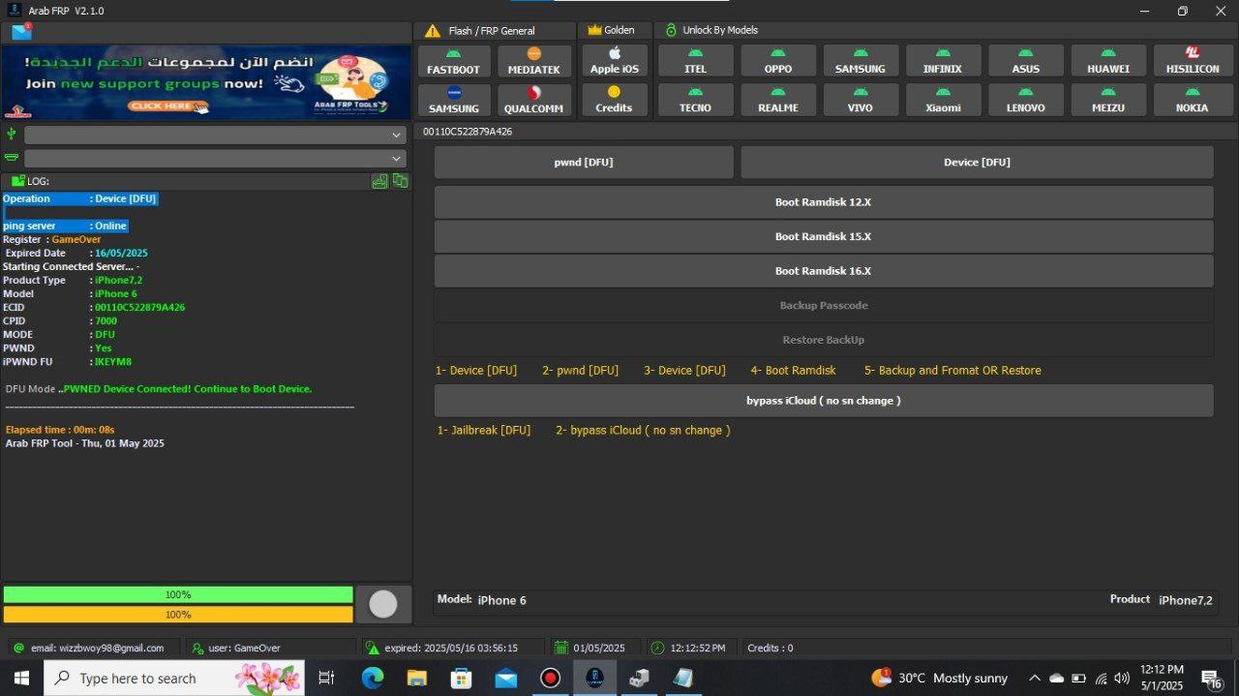Select the VIVO brand
Image resolution: width=1239 pixels, height=696 pixels.
point(860,100)
